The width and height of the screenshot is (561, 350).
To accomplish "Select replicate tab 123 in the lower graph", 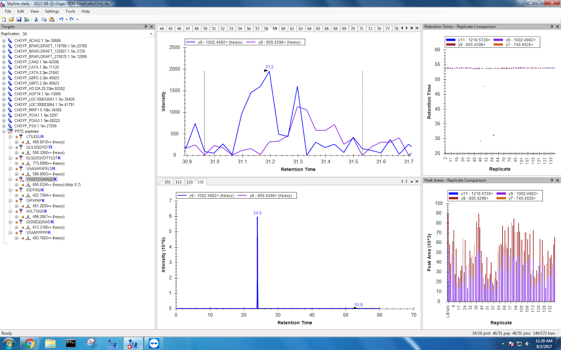I will (189, 182).
